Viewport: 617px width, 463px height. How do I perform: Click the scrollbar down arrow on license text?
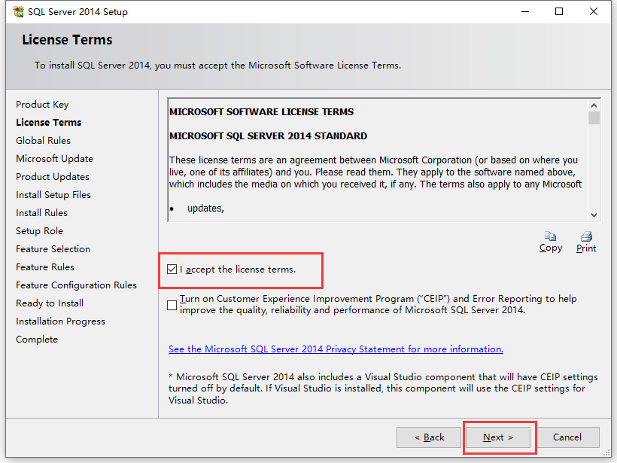tap(593, 215)
